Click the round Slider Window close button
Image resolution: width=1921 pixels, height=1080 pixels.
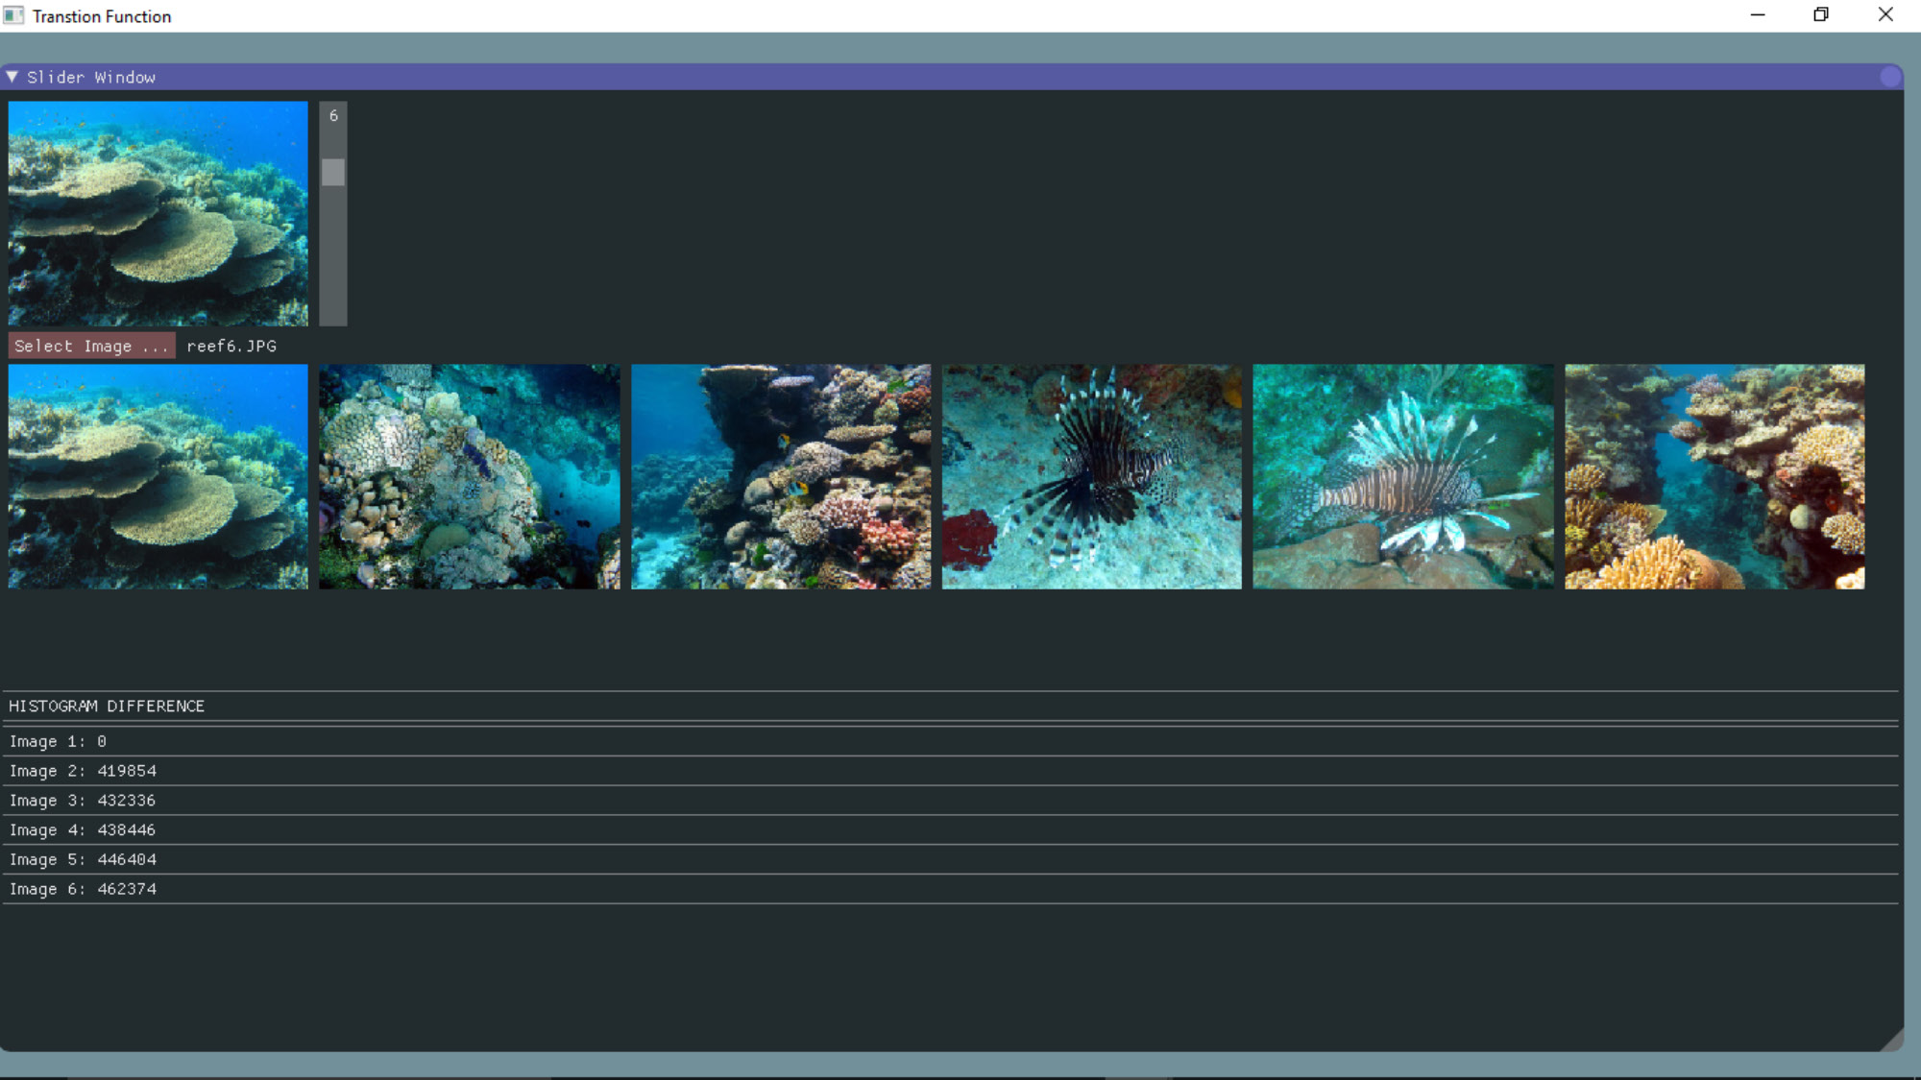pyautogui.click(x=1890, y=78)
